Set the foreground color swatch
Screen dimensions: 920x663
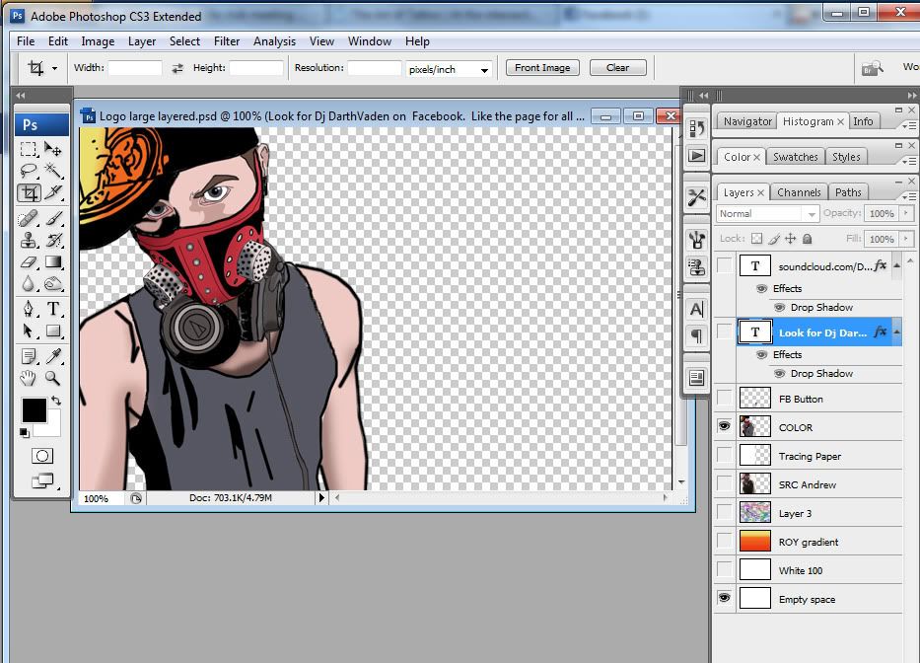point(33,409)
